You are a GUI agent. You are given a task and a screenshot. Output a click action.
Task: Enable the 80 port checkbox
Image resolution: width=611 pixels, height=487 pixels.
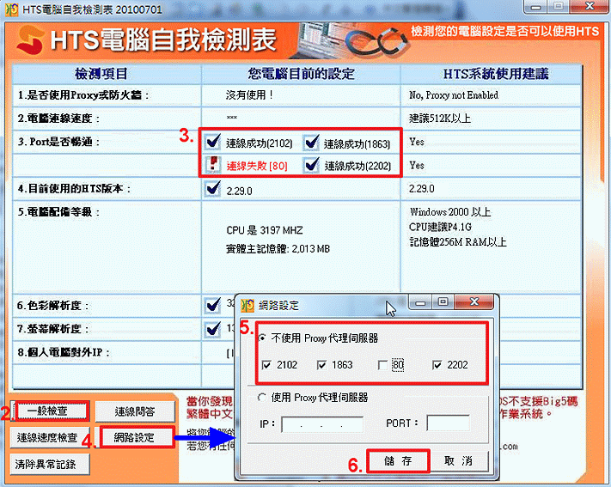[382, 365]
